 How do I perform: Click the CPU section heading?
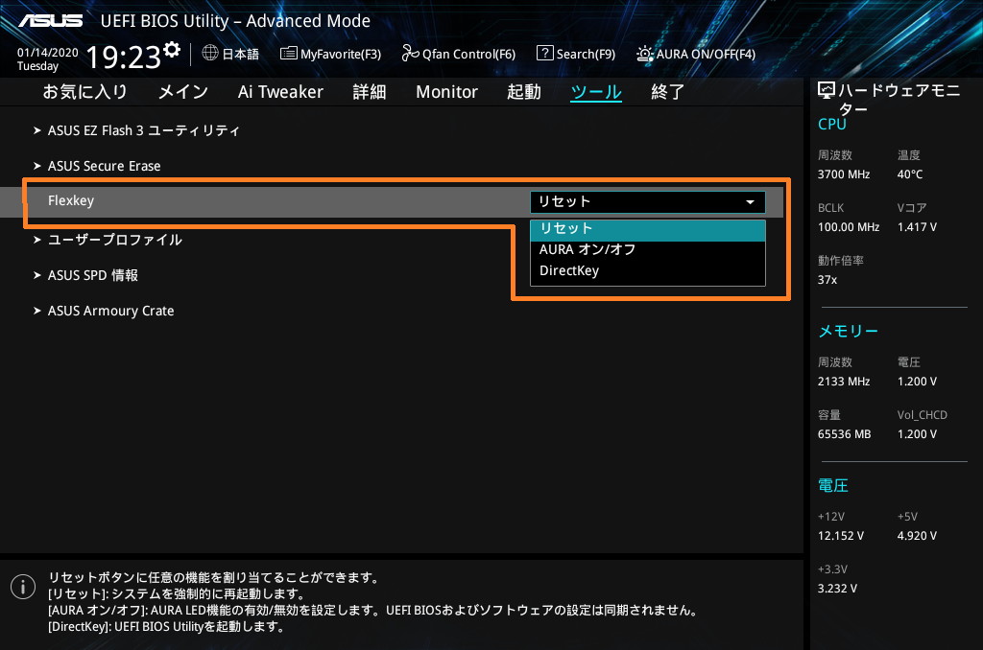832,125
